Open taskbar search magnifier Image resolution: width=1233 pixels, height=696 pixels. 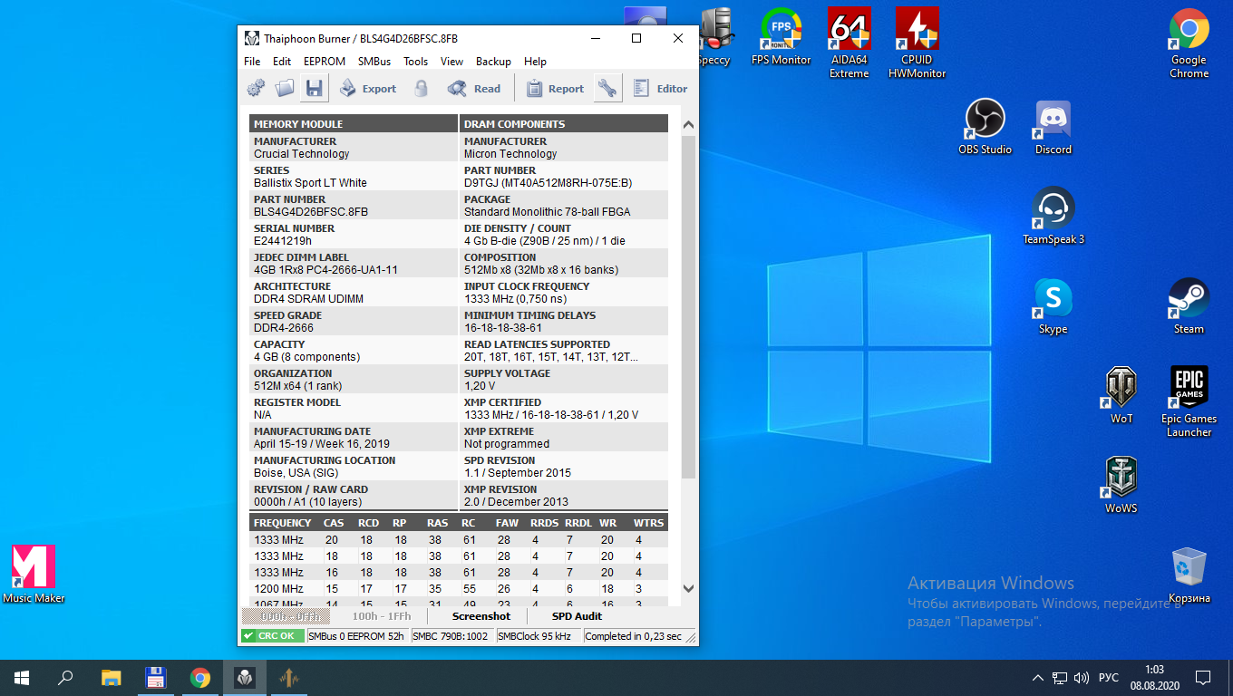pos(65,677)
